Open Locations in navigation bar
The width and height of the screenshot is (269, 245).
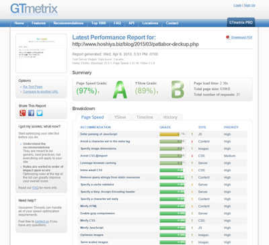[150, 23]
